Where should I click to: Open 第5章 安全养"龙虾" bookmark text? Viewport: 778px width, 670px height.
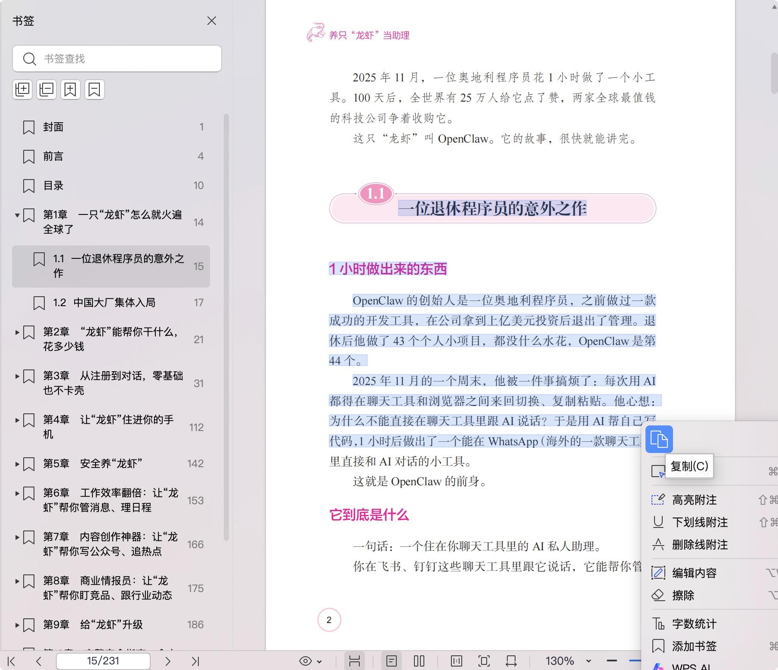93,464
